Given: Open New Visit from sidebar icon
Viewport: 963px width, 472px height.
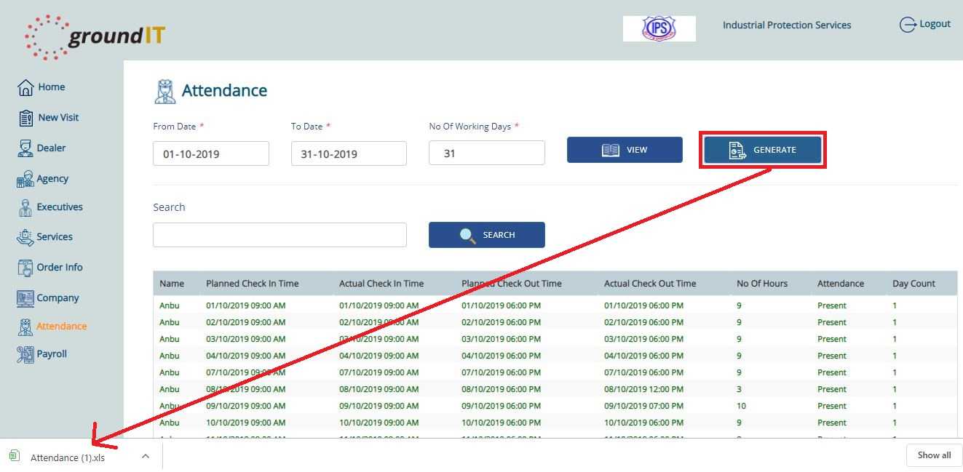Looking at the screenshot, I should tap(25, 118).
